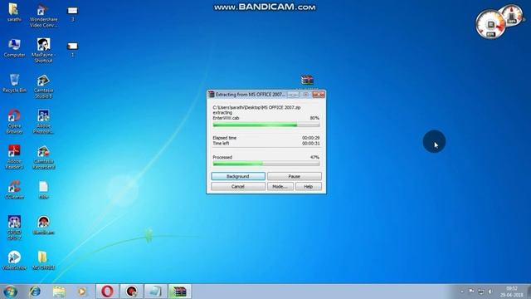This screenshot has width=531, height=299.
Task: Switch to WinRAR taskbar button
Action: coord(180,292)
